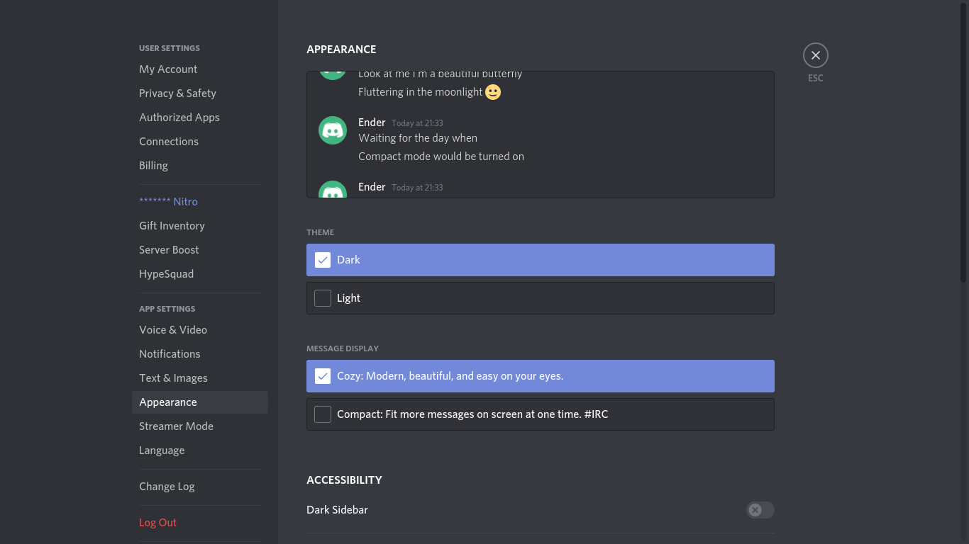Select the Dark theme option
Image resolution: width=969 pixels, height=544 pixels.
541,260
